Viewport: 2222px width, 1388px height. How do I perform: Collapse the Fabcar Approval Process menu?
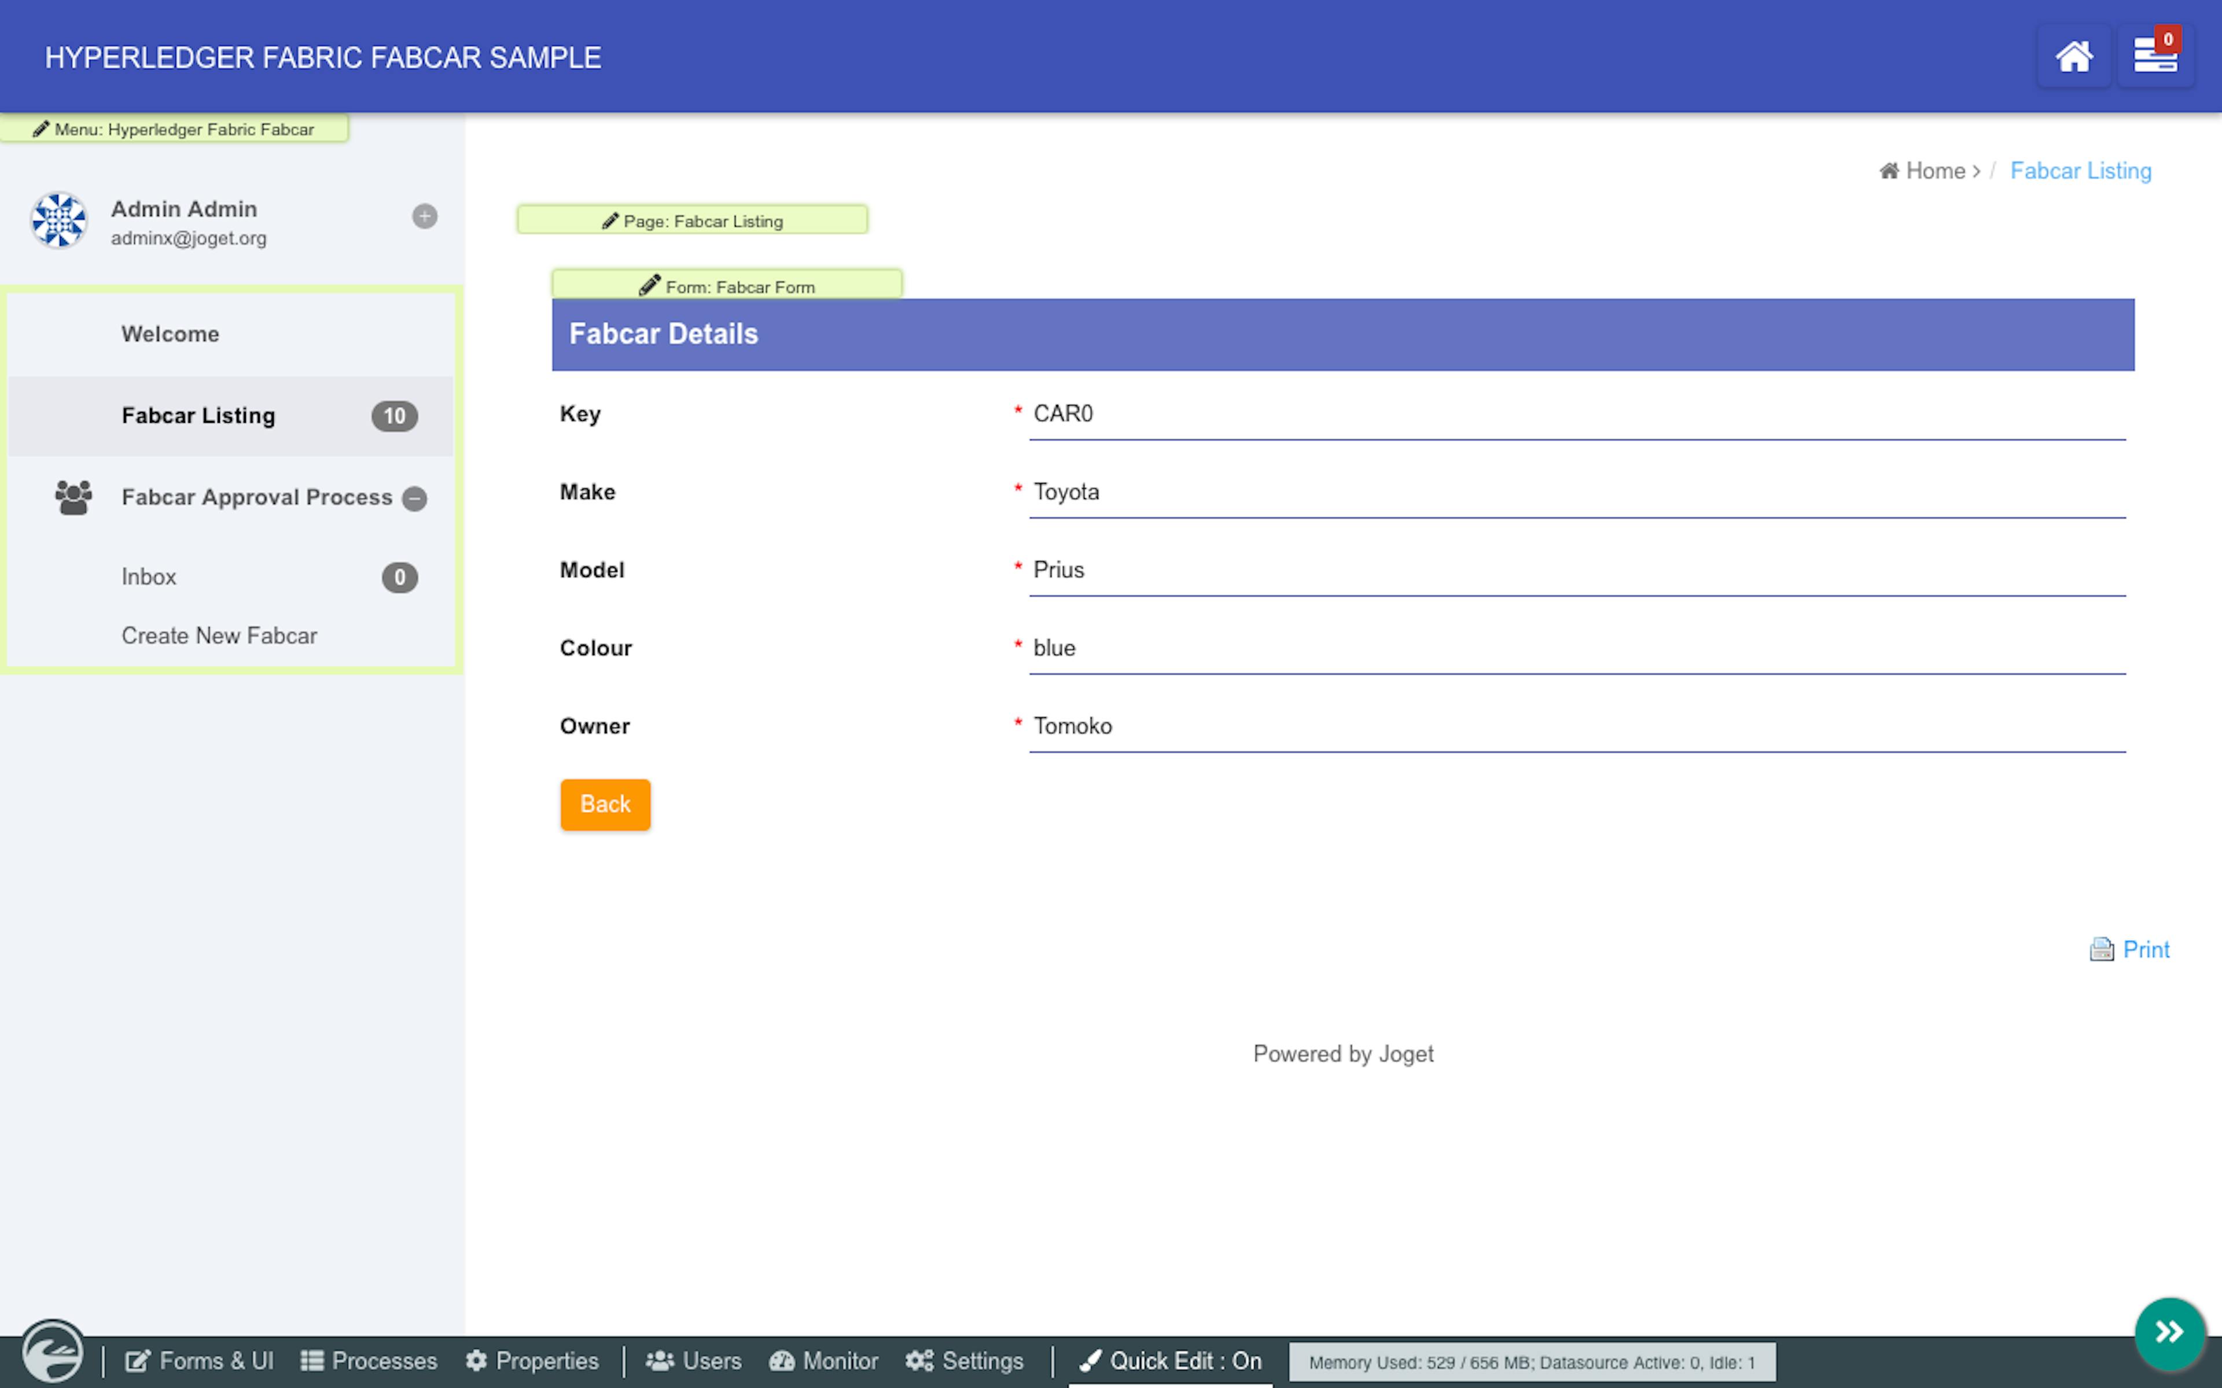pyautogui.click(x=415, y=499)
